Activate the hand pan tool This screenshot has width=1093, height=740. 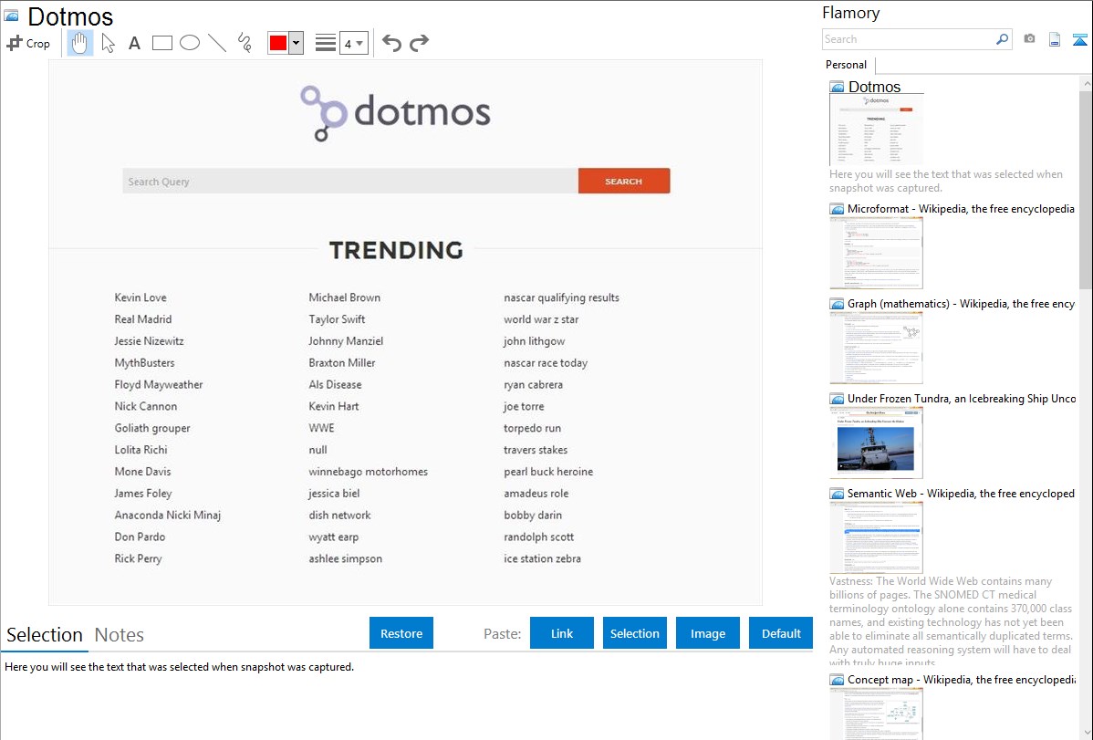click(80, 43)
